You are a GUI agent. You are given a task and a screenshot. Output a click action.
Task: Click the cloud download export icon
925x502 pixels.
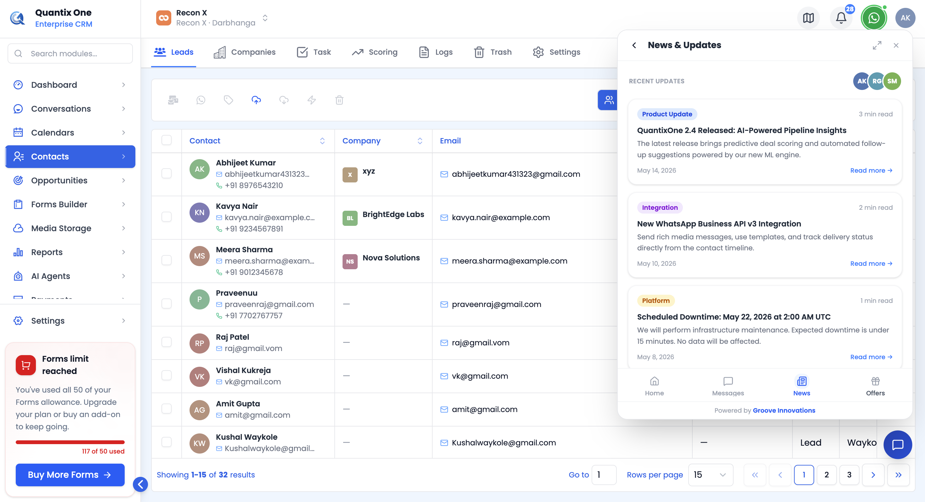tap(284, 100)
